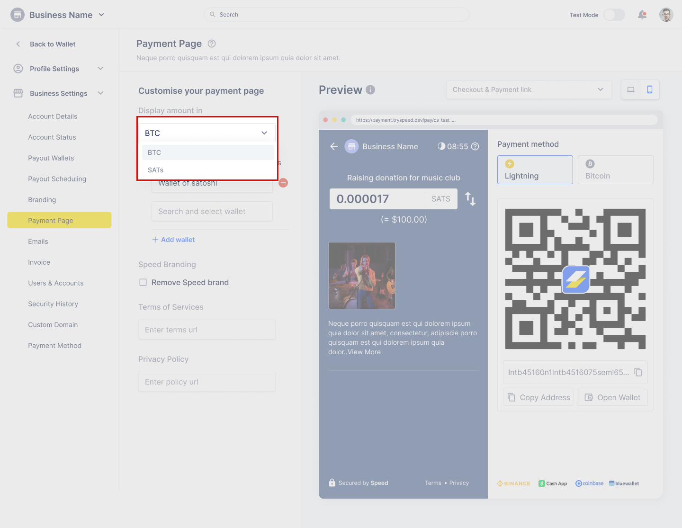682x528 pixels.
Task: Click preview Business Name logo icon
Action: click(x=351, y=146)
